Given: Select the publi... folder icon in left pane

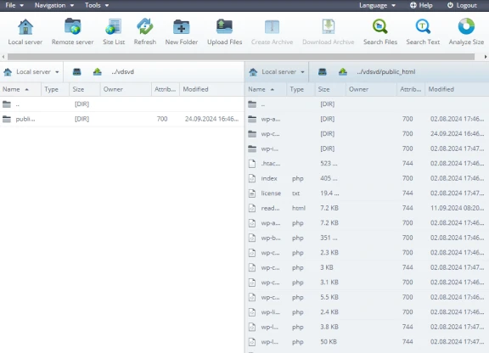Looking at the screenshot, I should click(x=7, y=119).
